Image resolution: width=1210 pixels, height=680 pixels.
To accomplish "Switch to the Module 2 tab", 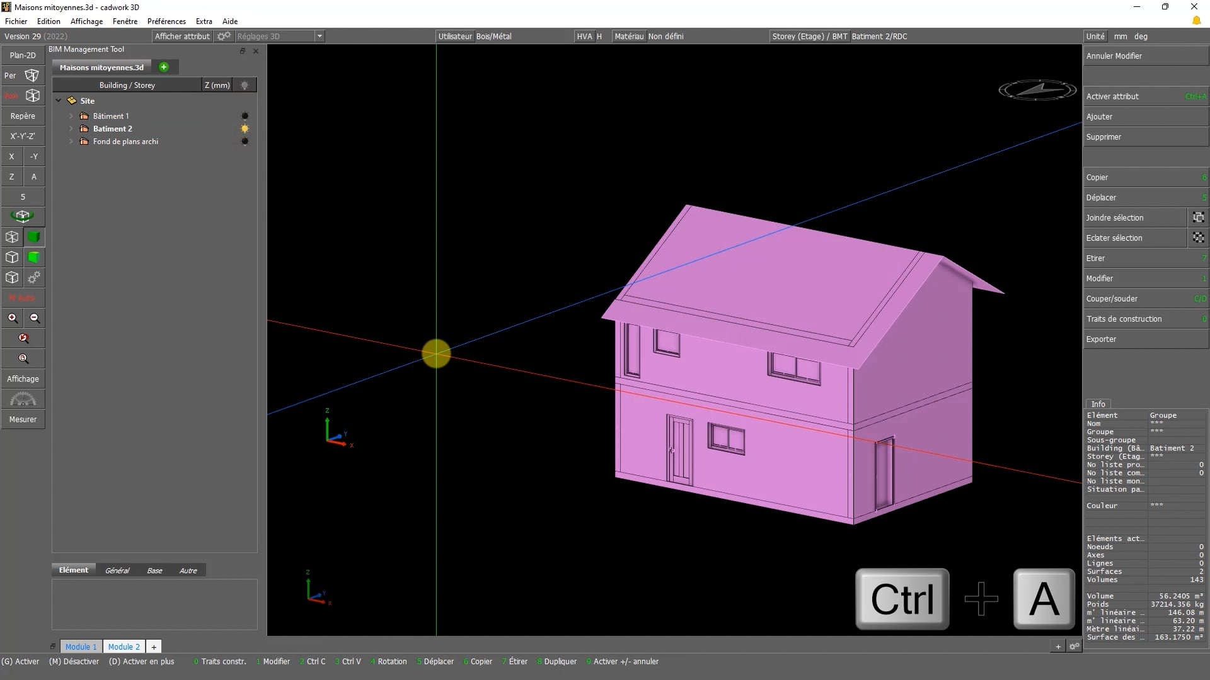I will coord(124,647).
